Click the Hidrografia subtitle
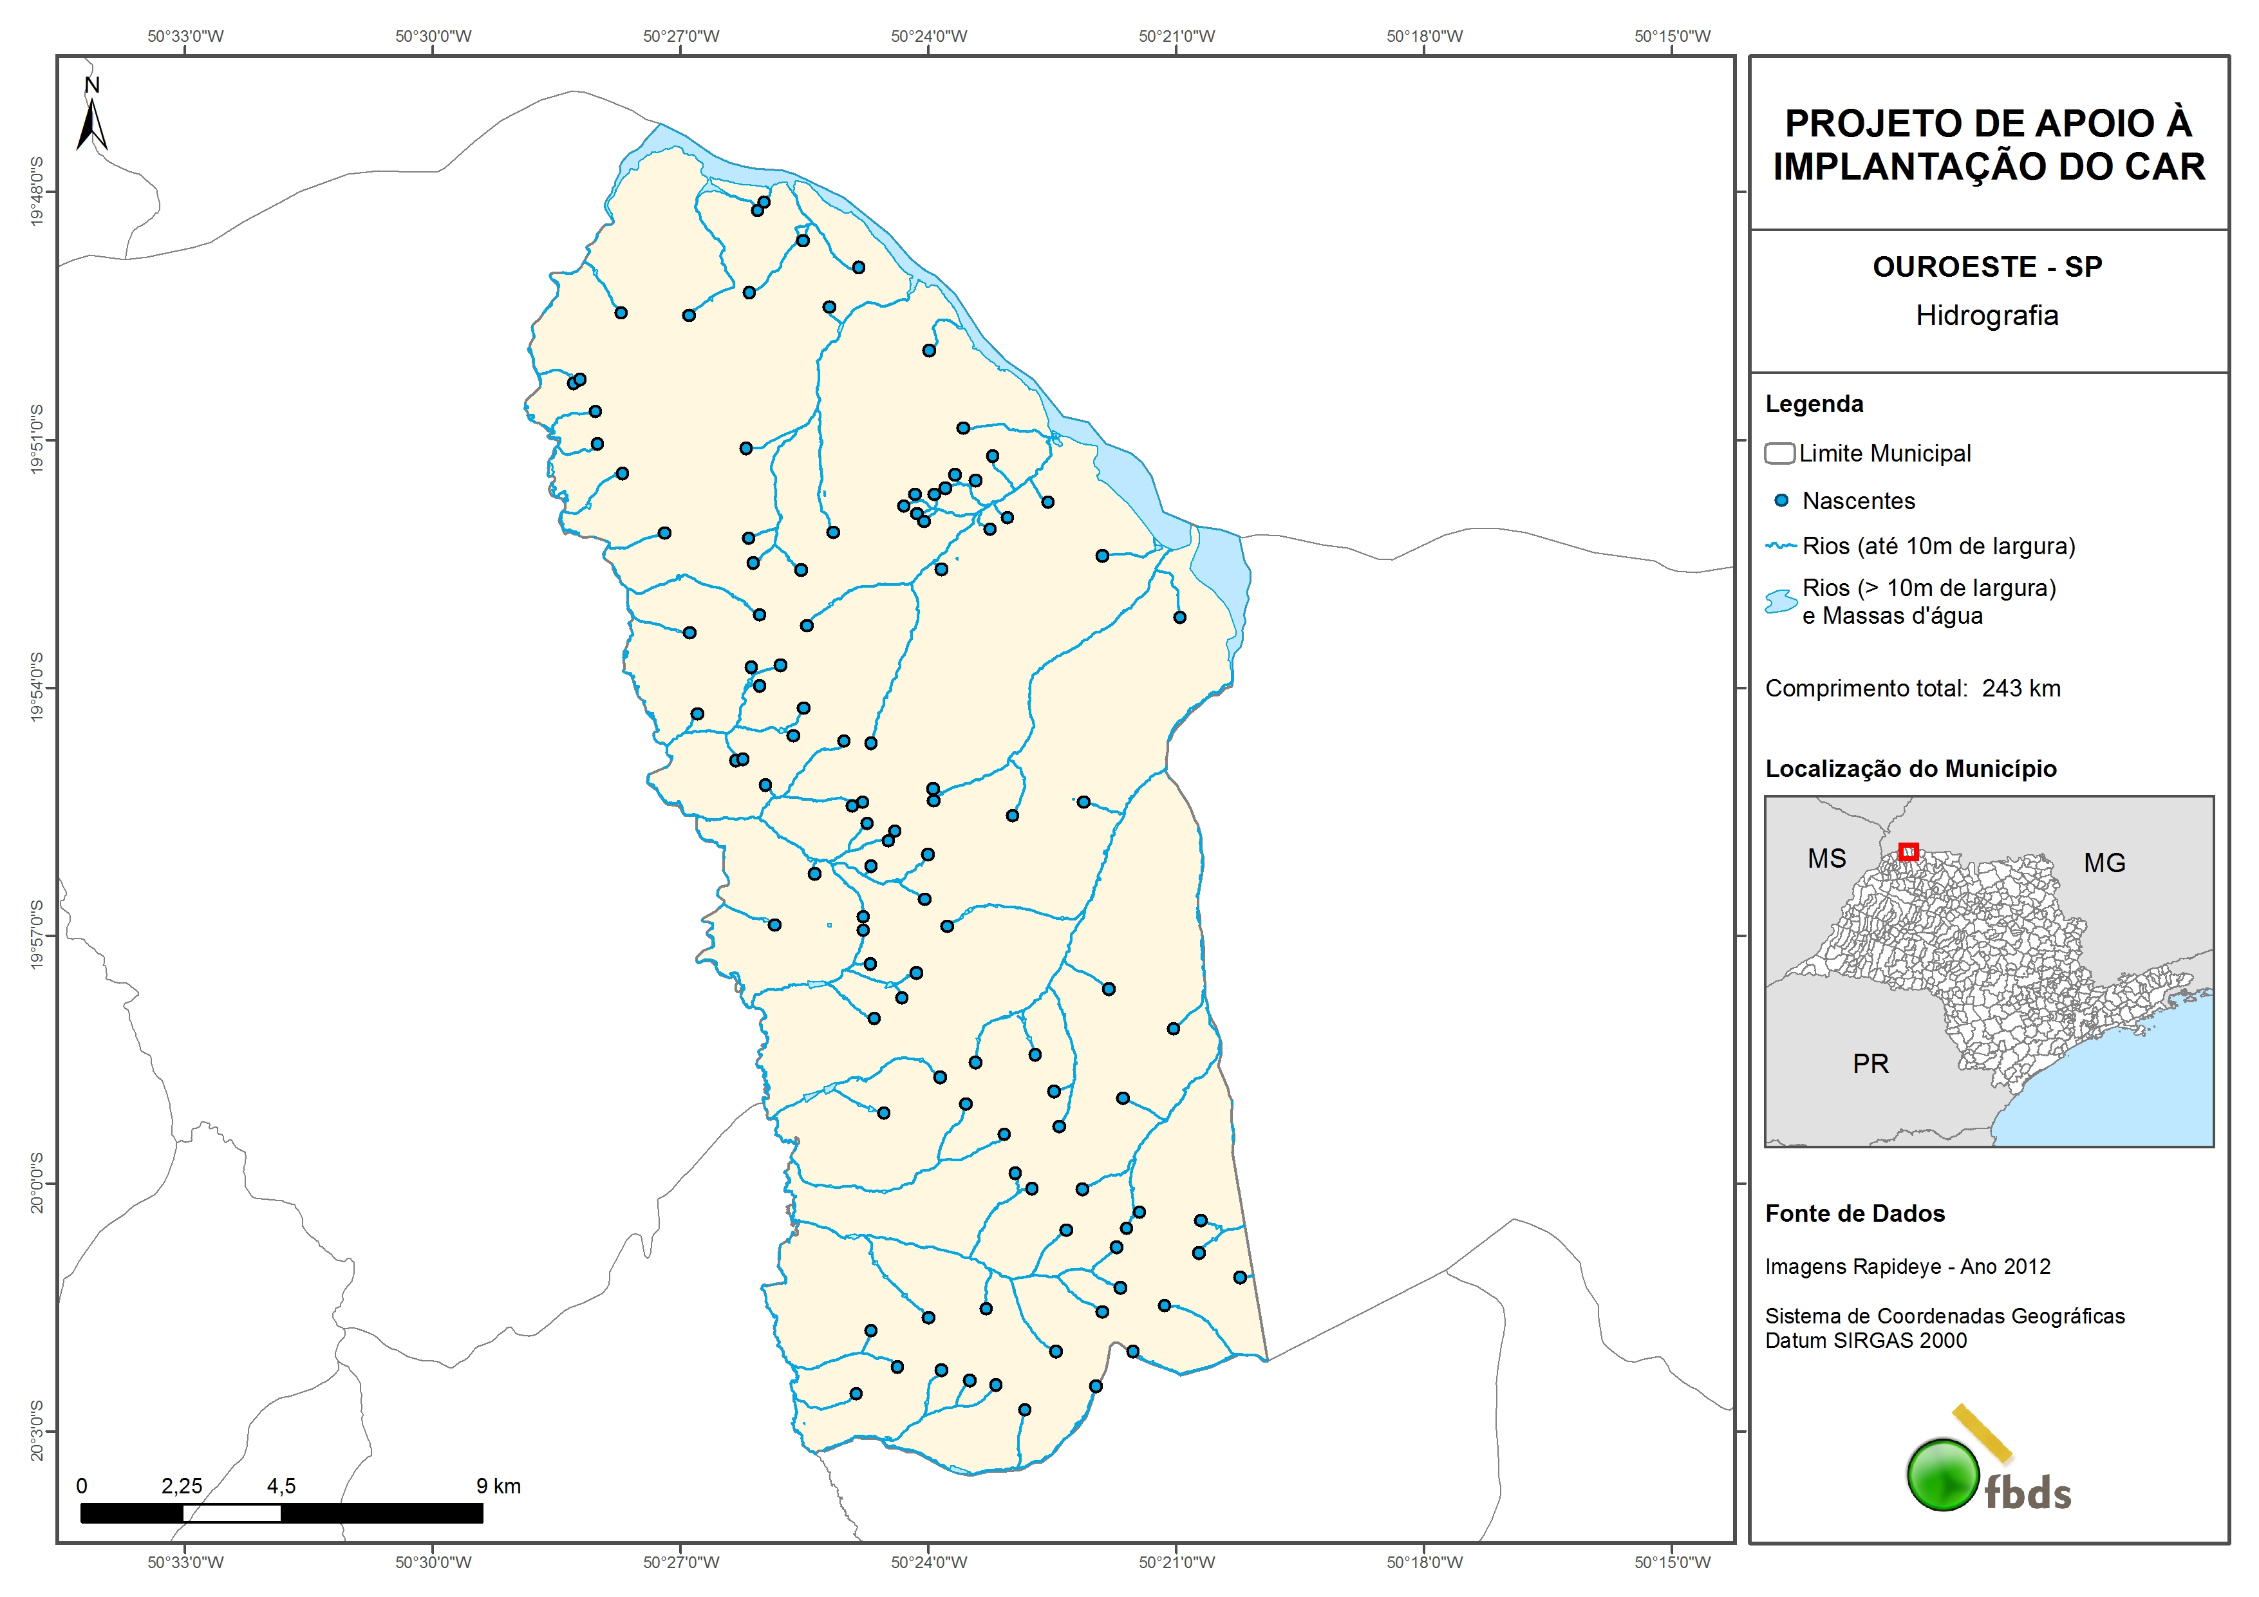The image size is (2259, 1597). point(1987,315)
